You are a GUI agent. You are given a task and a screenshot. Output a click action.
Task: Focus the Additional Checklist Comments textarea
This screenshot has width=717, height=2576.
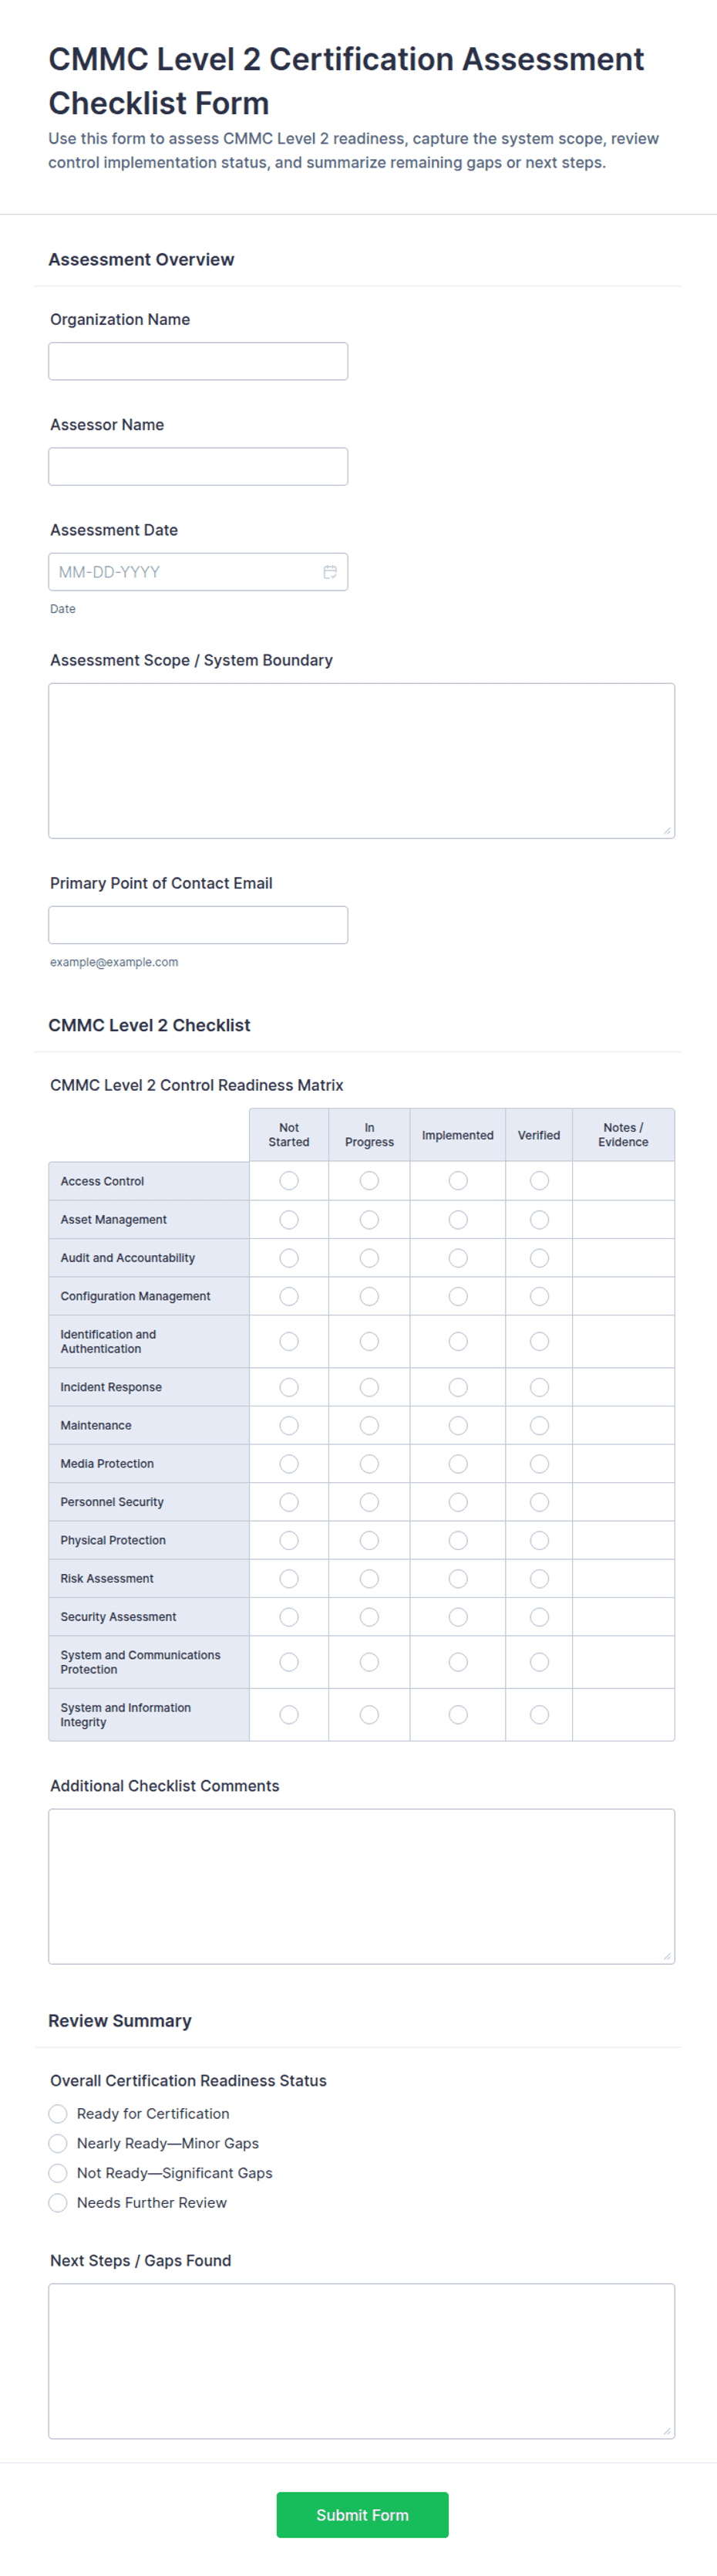362,1886
